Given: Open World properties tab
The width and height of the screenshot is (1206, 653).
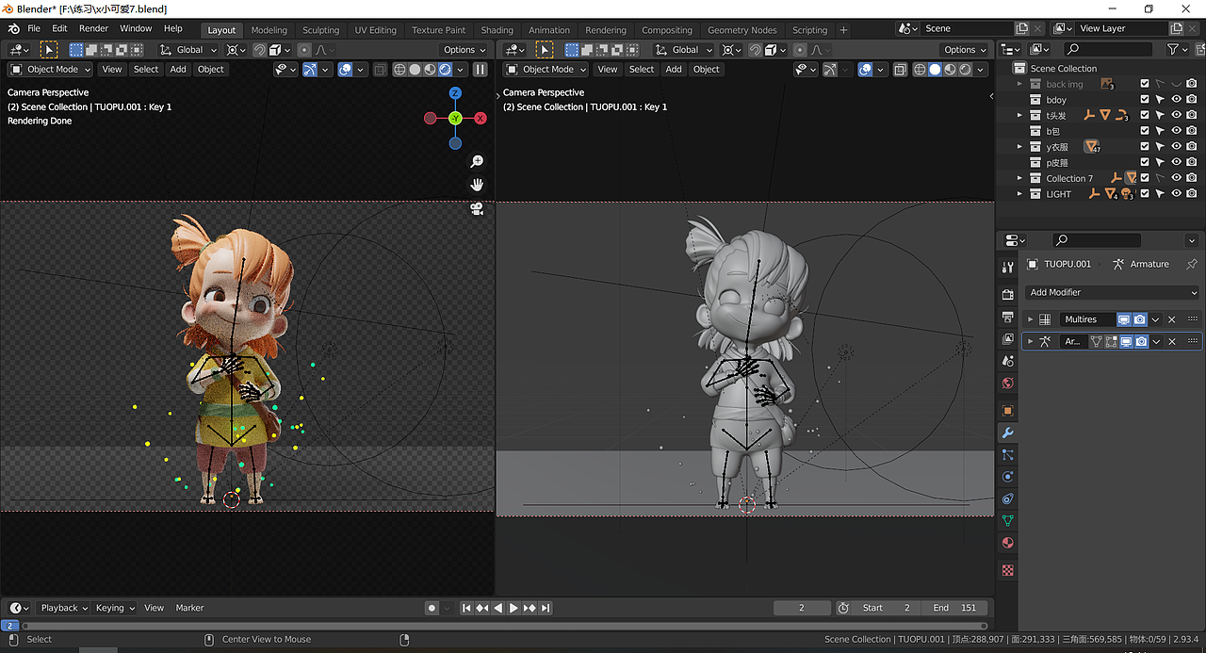Looking at the screenshot, I should tap(1007, 384).
